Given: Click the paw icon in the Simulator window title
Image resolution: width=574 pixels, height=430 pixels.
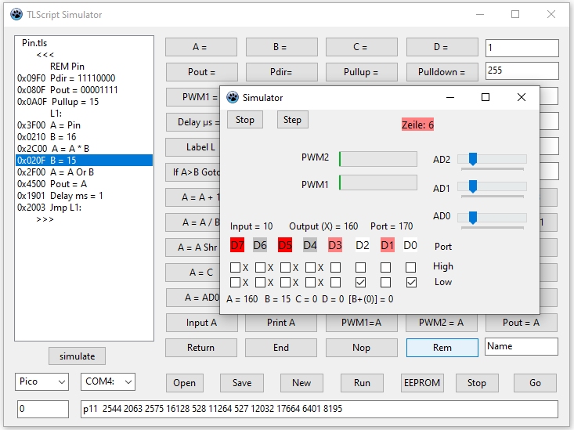Looking at the screenshot, I should [233, 97].
